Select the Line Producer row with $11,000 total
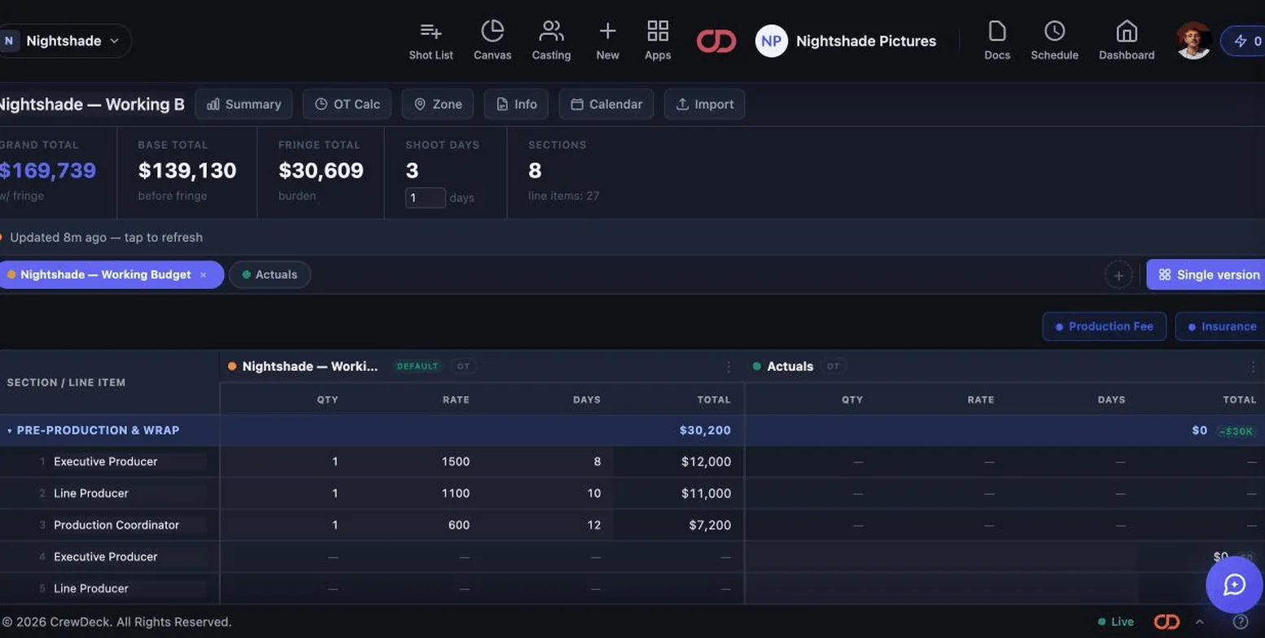This screenshot has height=638, width=1265. point(91,493)
